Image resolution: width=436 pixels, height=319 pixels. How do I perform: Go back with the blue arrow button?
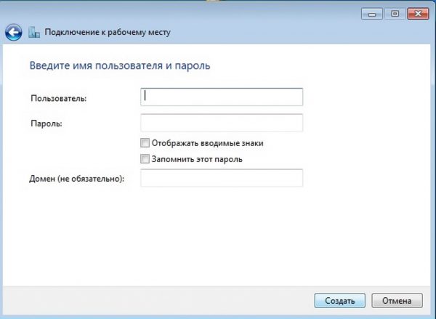point(13,33)
